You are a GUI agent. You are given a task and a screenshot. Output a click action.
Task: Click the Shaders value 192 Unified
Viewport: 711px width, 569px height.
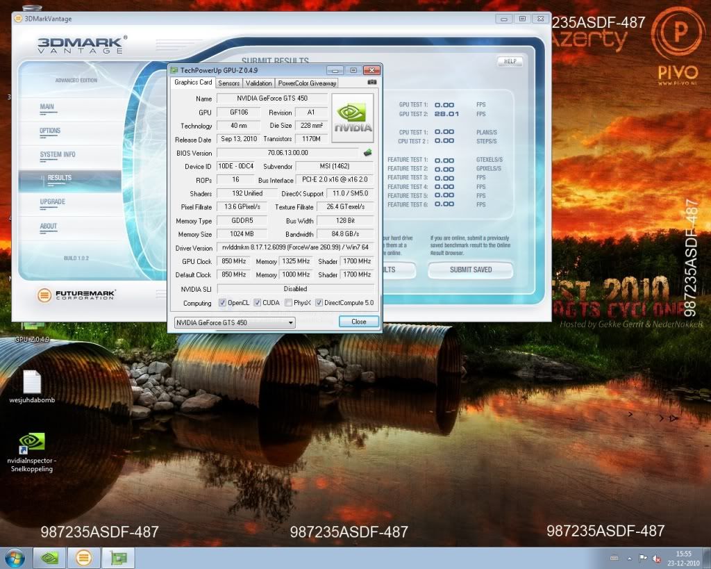pyautogui.click(x=247, y=193)
